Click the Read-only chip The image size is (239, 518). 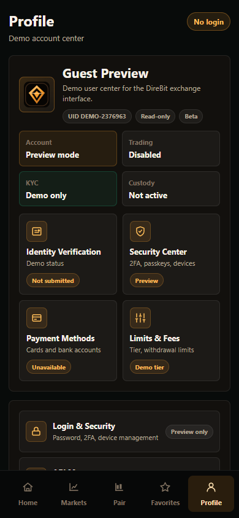tap(155, 116)
